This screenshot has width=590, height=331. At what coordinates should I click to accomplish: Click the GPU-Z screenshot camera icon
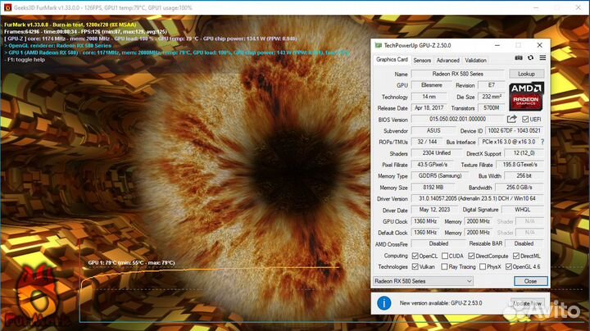tap(519, 57)
